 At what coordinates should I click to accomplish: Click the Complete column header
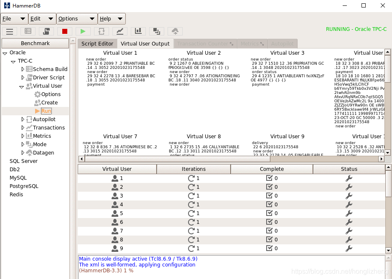tap(272, 169)
